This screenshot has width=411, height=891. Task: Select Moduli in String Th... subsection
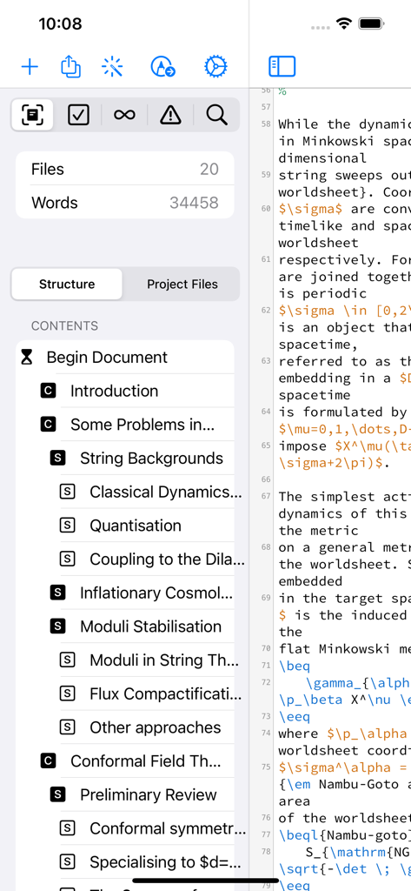(125, 660)
